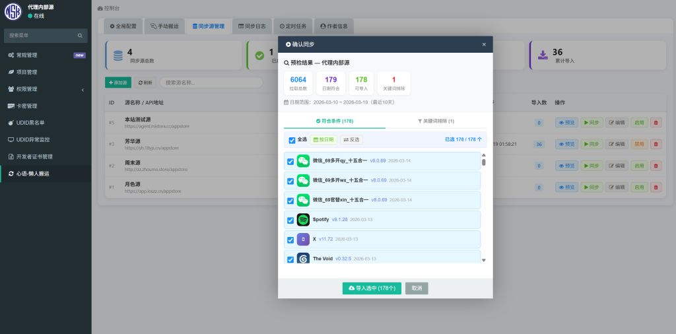676x334 pixels.
Task: Uncheck the Spotify checkbox
Action: 291,220
